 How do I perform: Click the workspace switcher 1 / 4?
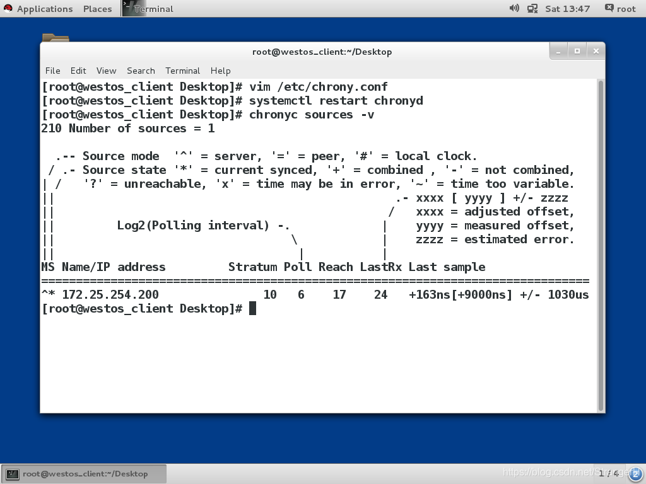[x=609, y=474]
